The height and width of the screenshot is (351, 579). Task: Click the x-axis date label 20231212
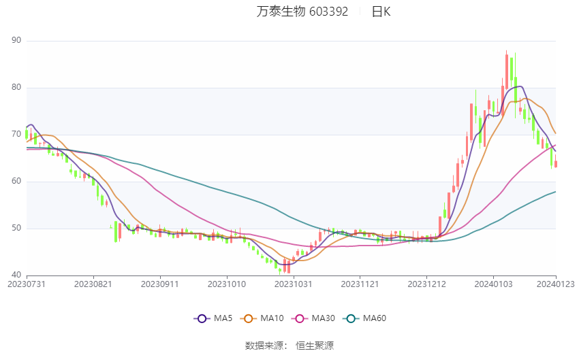click(426, 284)
